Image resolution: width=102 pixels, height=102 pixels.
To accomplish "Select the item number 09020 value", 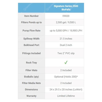I will pyautogui.click(x=66, y=16).
